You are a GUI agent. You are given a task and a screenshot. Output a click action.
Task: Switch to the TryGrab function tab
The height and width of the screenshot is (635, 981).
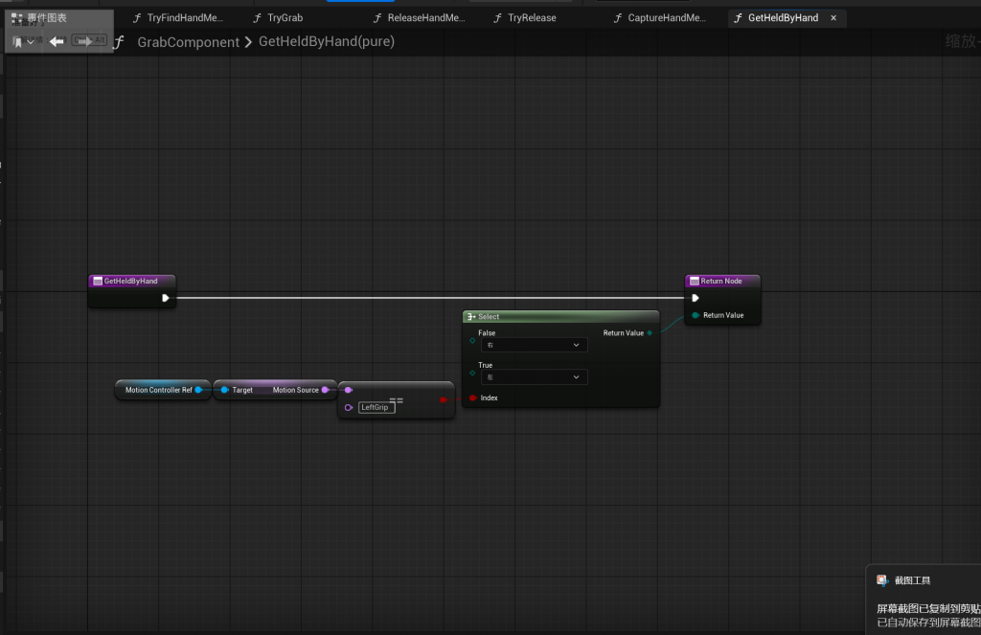pos(285,18)
